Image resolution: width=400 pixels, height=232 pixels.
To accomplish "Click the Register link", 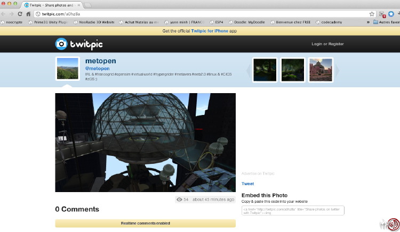I will point(336,44).
